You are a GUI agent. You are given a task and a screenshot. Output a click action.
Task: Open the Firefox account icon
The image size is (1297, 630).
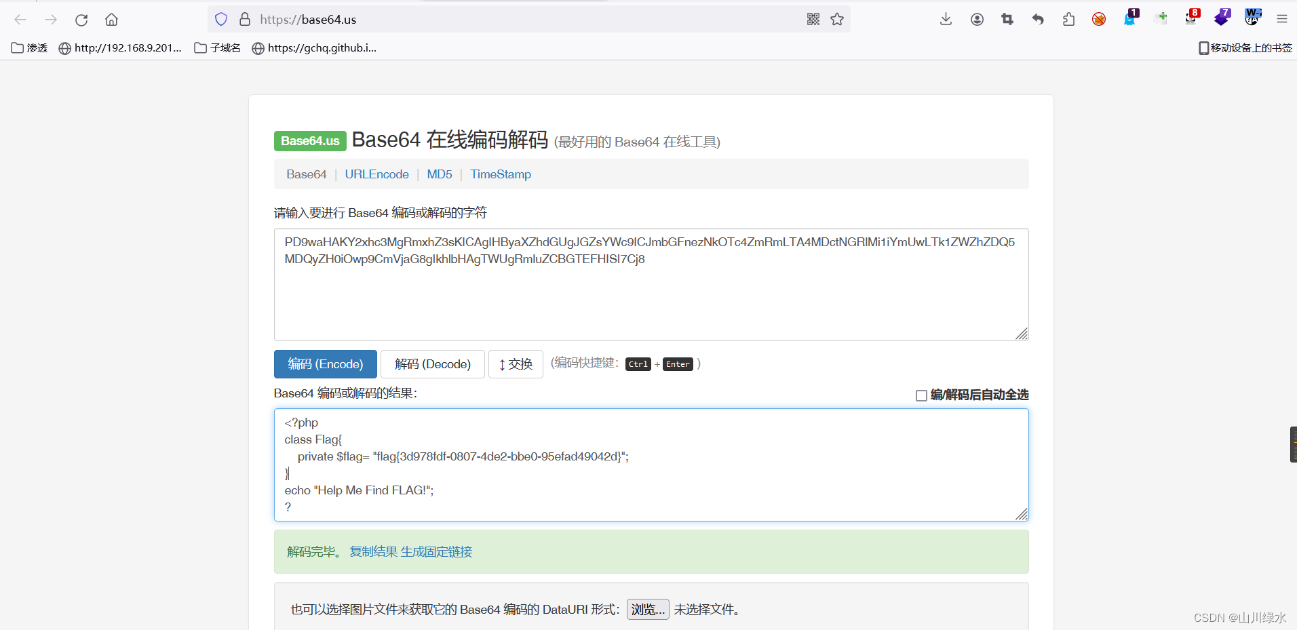(x=977, y=20)
